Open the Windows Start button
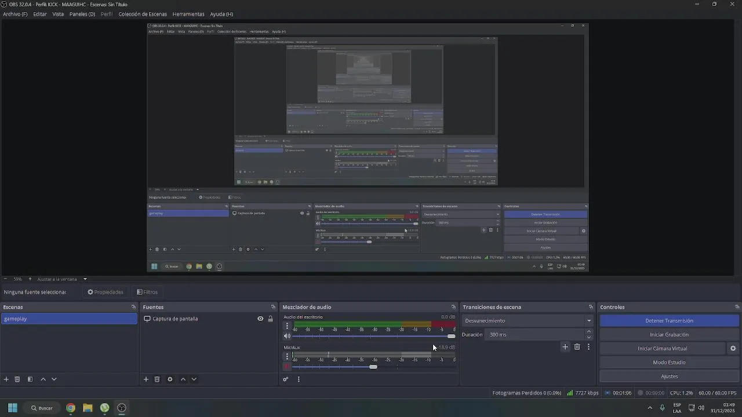This screenshot has width=742, height=417. point(13,408)
